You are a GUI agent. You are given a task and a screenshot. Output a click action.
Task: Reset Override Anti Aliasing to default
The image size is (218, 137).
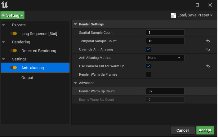pos(208,49)
